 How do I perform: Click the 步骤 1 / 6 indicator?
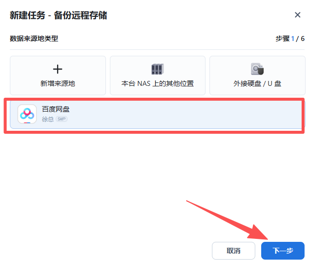(x=290, y=38)
